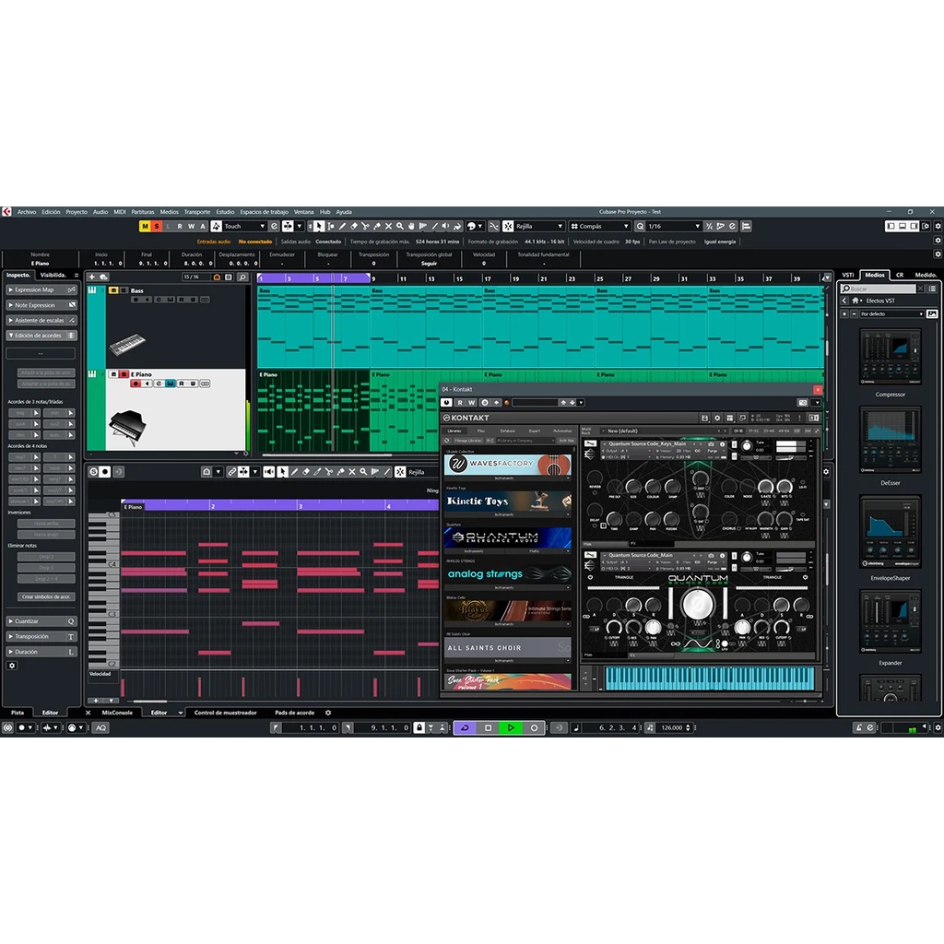Open the Touch automation mode dropdown
Image resolution: width=944 pixels, height=944 pixels.
(x=244, y=227)
